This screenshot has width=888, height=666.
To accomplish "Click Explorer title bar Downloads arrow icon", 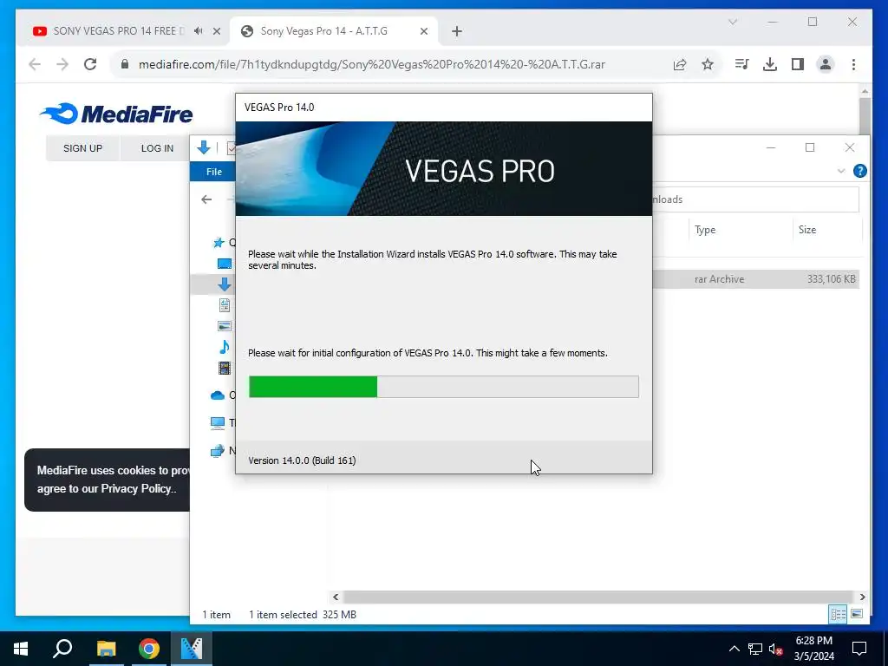I will 203,147.
